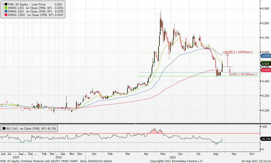
Task: Select the EMAVG (20) on Close legend entry
Action: point(30,8)
